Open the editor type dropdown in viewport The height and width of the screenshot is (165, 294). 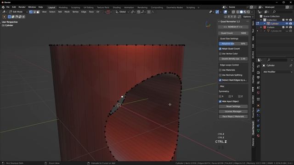[4, 12]
